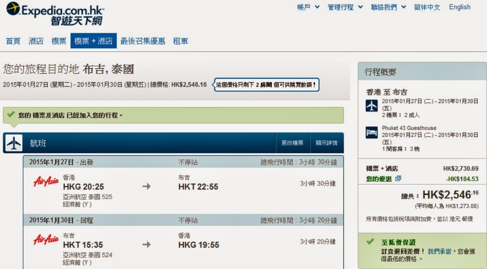487x269 pixels.
Task: Click the HK$2,730.69 package price
Action: pos(461,168)
